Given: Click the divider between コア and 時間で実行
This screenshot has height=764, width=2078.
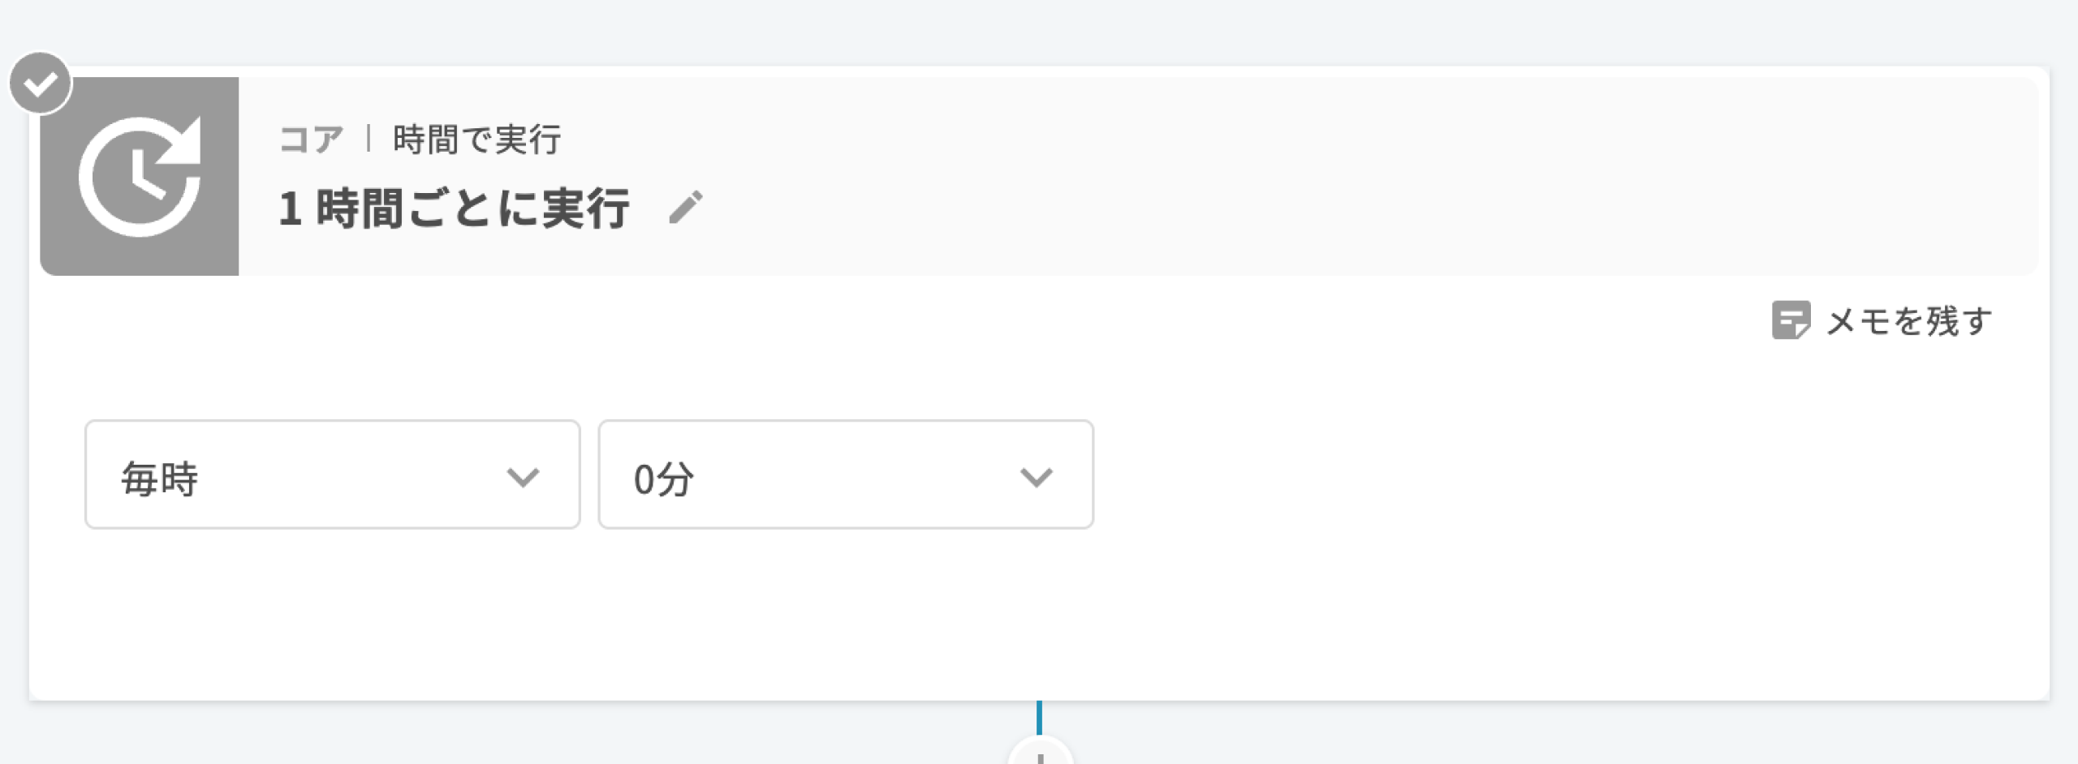Looking at the screenshot, I should point(369,139).
